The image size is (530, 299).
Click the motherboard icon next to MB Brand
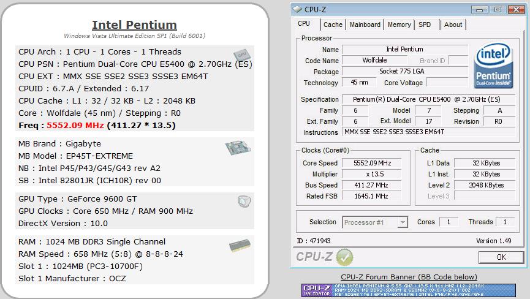point(238,148)
